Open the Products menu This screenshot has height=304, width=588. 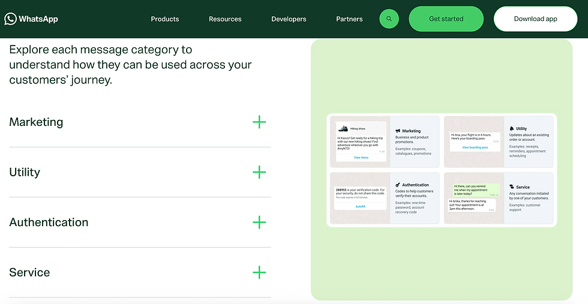point(165,19)
